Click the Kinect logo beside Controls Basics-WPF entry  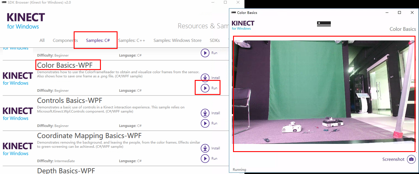click(x=18, y=114)
